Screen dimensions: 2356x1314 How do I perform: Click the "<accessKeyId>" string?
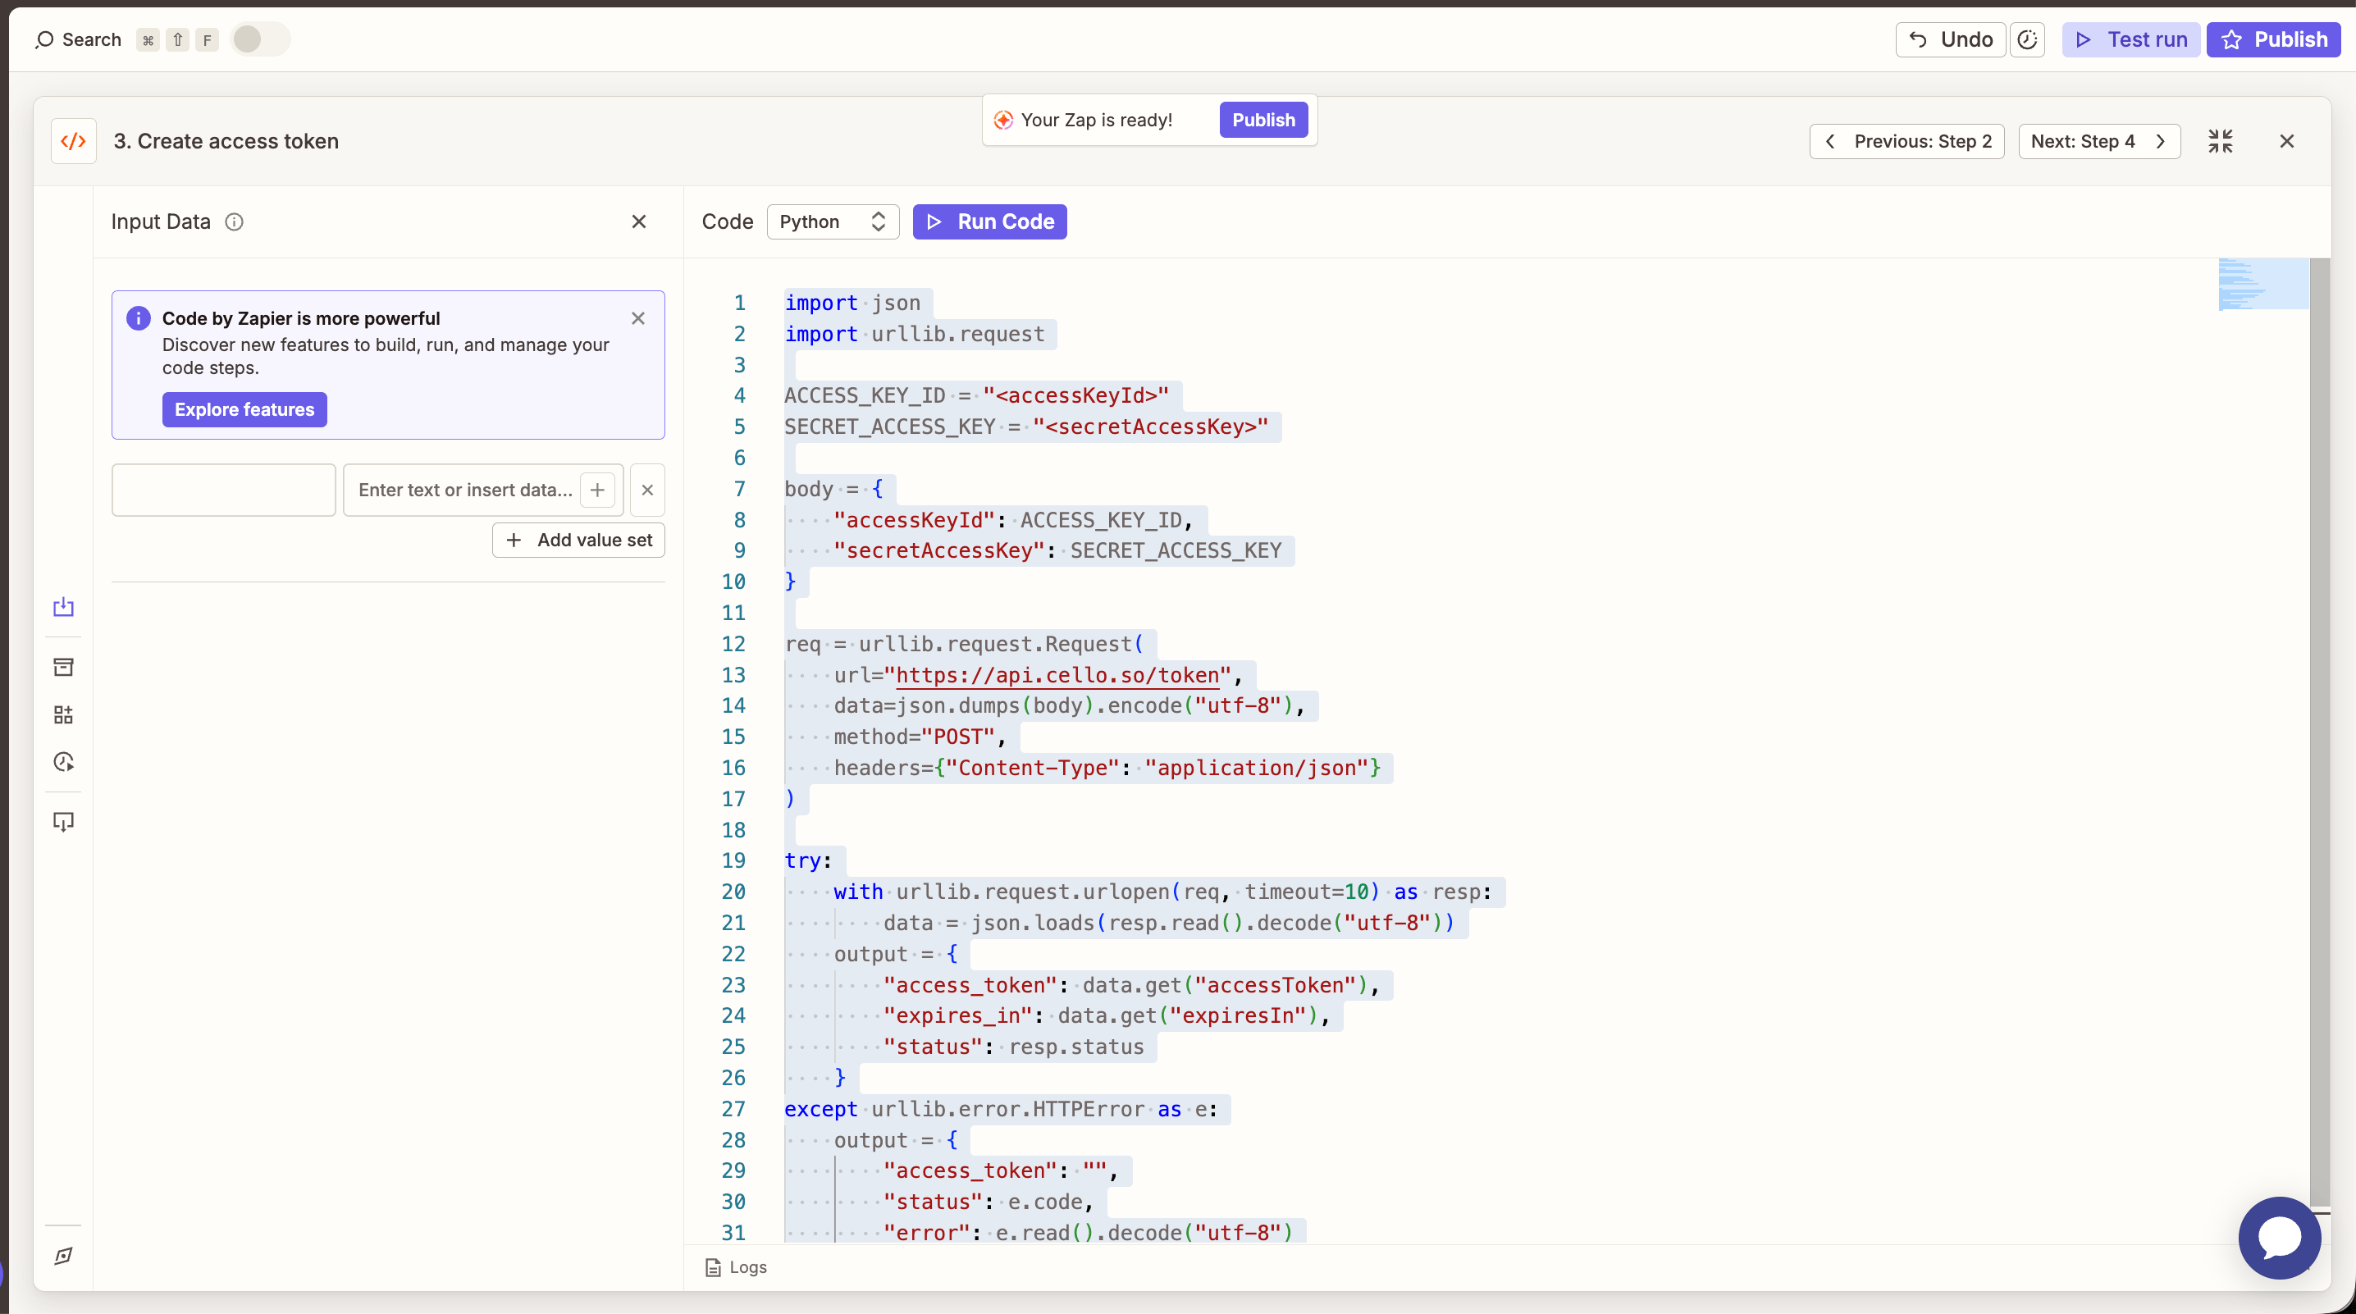1075,395
